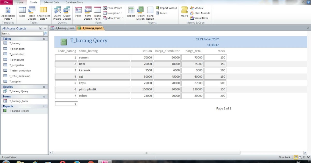Image resolution: width=311 pixels, height=163 pixels.
Task: Switch to Report View in status bar
Action: coord(296,157)
